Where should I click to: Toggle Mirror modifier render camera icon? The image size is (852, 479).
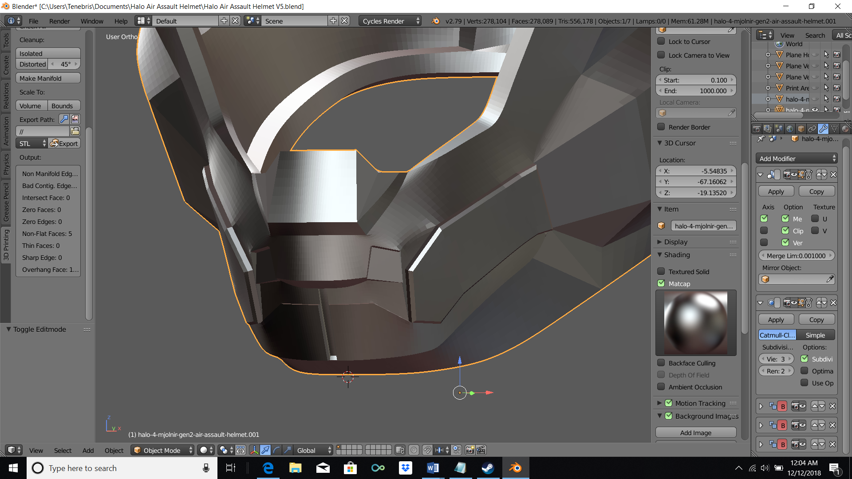coord(787,175)
